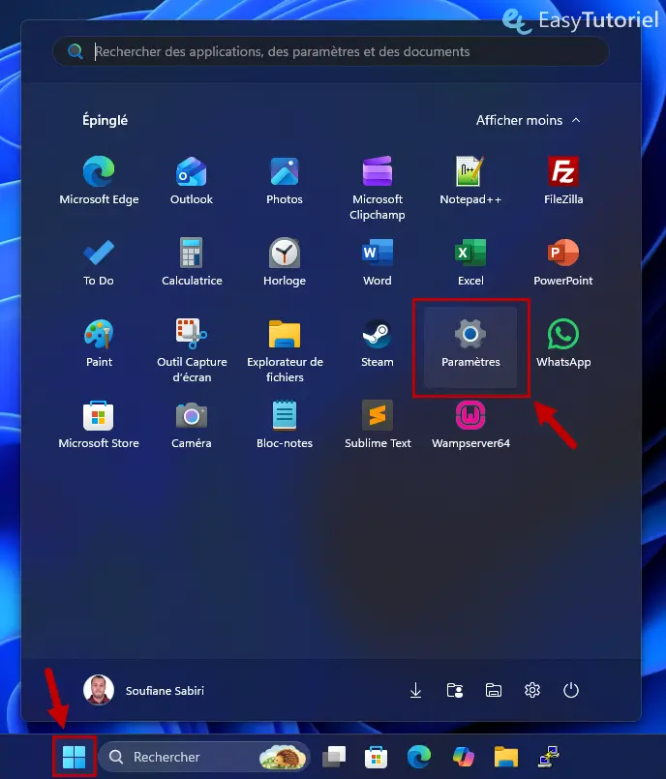Viewport: 666px width, 779px height.
Task: Open the Paramètres app
Action: [x=470, y=346]
